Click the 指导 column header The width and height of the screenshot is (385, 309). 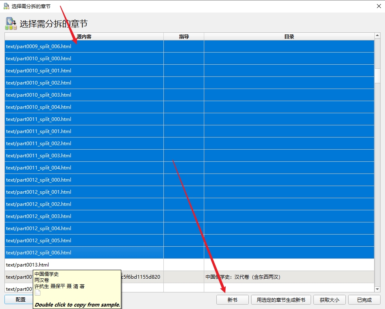coord(184,36)
